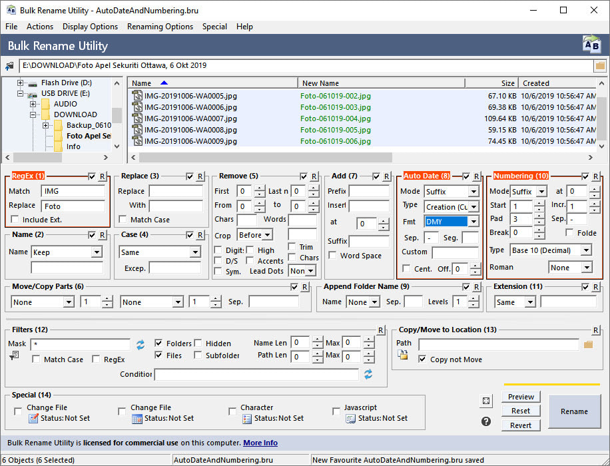Uncheck the Folders filter checkbox

tap(158, 343)
